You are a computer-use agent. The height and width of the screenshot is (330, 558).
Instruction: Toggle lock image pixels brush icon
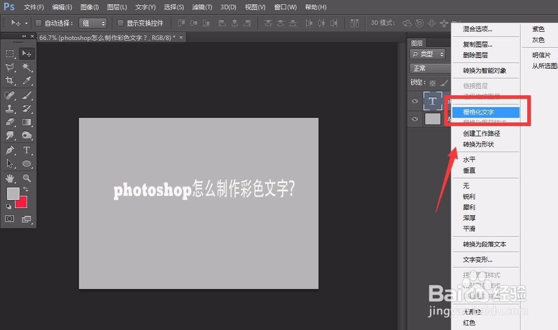coord(444,83)
